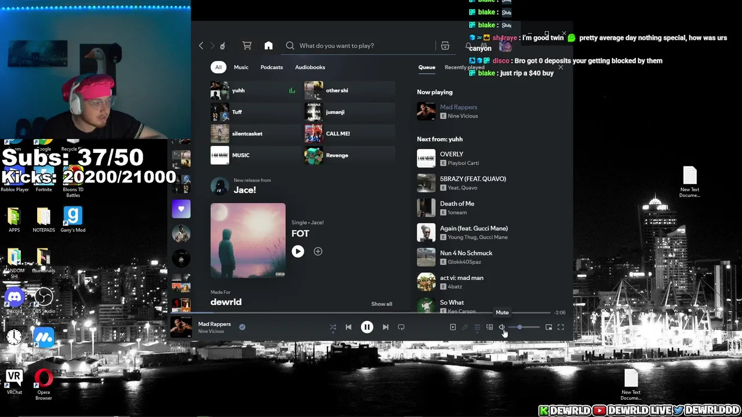Go back in Spotify navigation
The image size is (742, 417).
(x=201, y=46)
